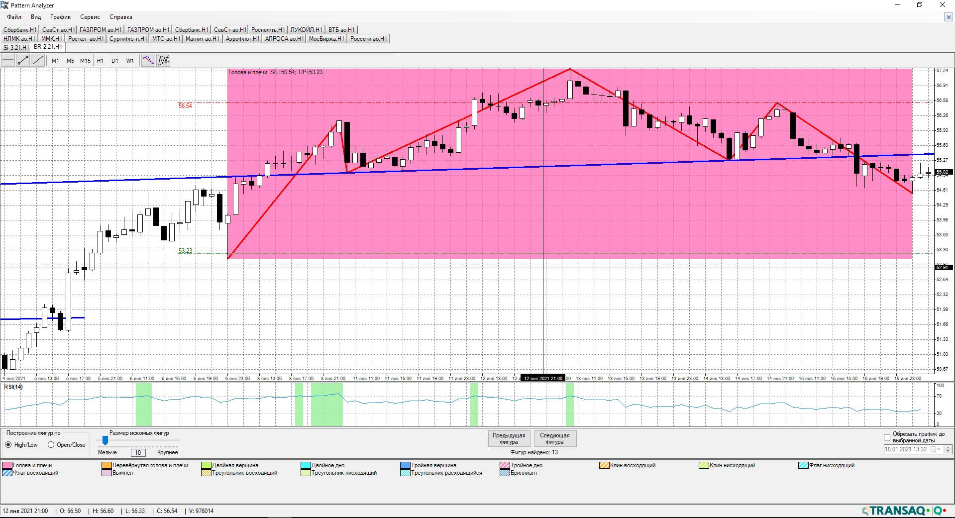The height and width of the screenshot is (518, 955).
Task: Toggle the RSI indicator curve icon
Action: click(x=148, y=61)
